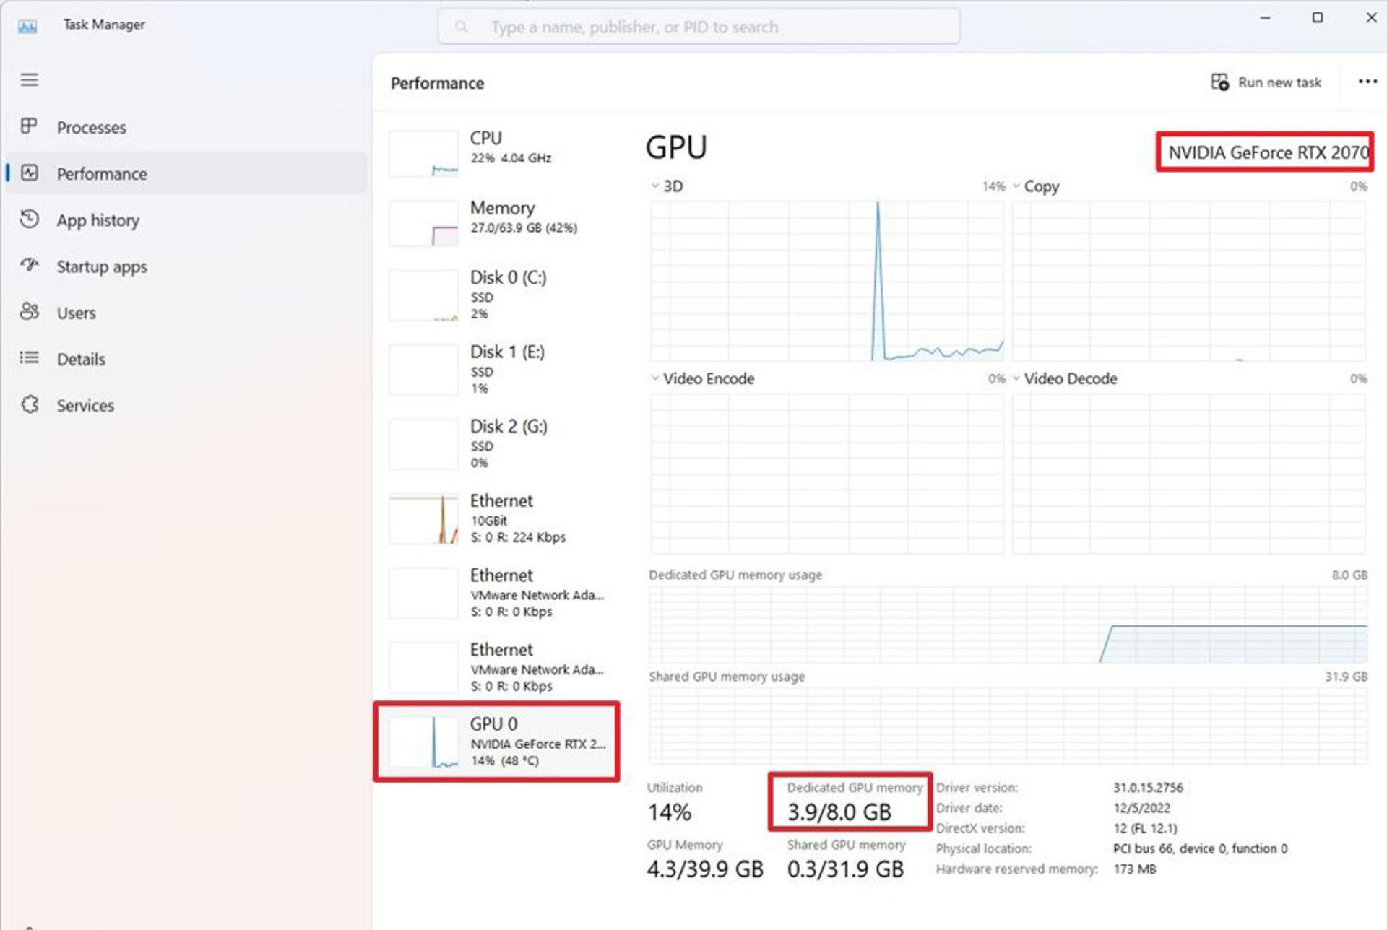Click the CPU mini graph thumbnail
The width and height of the screenshot is (1387, 930).
pos(423,153)
